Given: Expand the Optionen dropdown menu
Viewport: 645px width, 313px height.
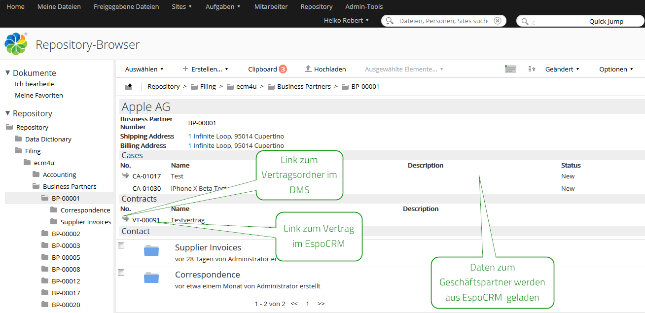Looking at the screenshot, I should coord(616,69).
